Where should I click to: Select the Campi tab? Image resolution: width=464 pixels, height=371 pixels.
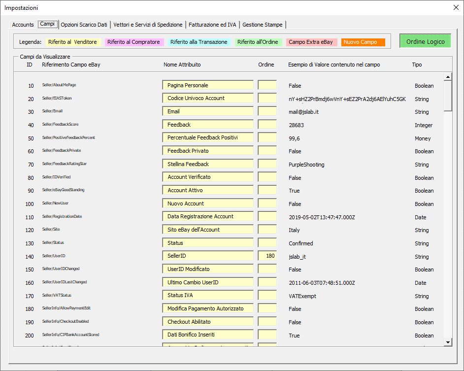(47, 24)
